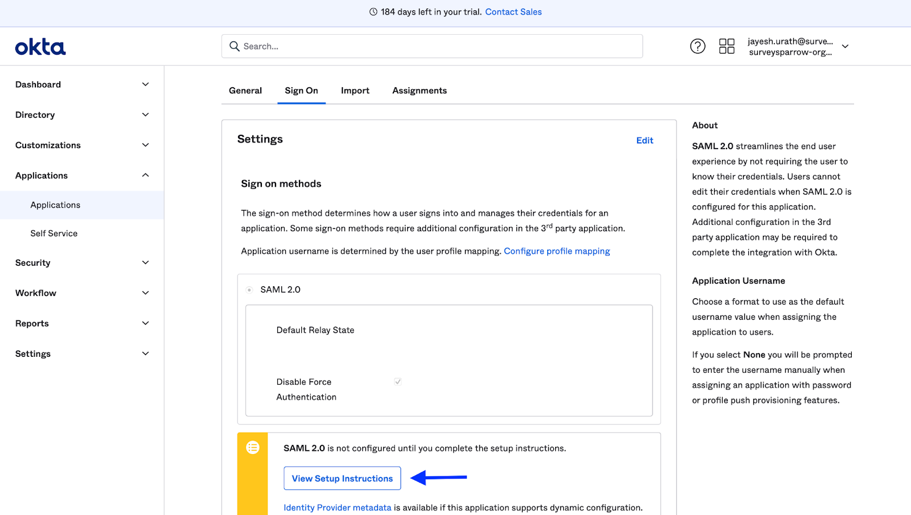Click the Application Username heading

(738, 281)
